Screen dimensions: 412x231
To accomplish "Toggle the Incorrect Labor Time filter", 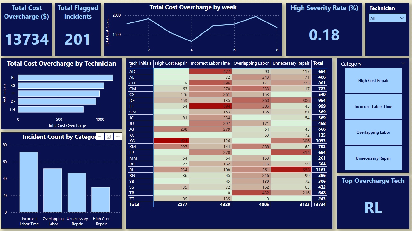I will [373, 106].
